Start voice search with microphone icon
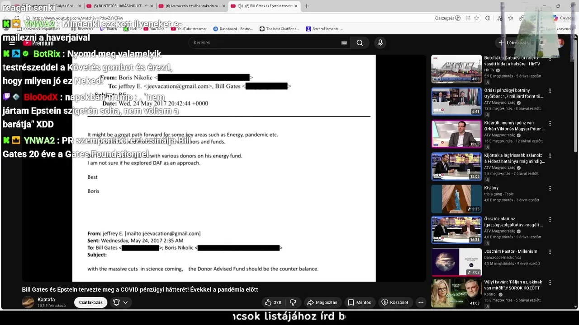Image resolution: width=579 pixels, height=325 pixels. coord(380,43)
